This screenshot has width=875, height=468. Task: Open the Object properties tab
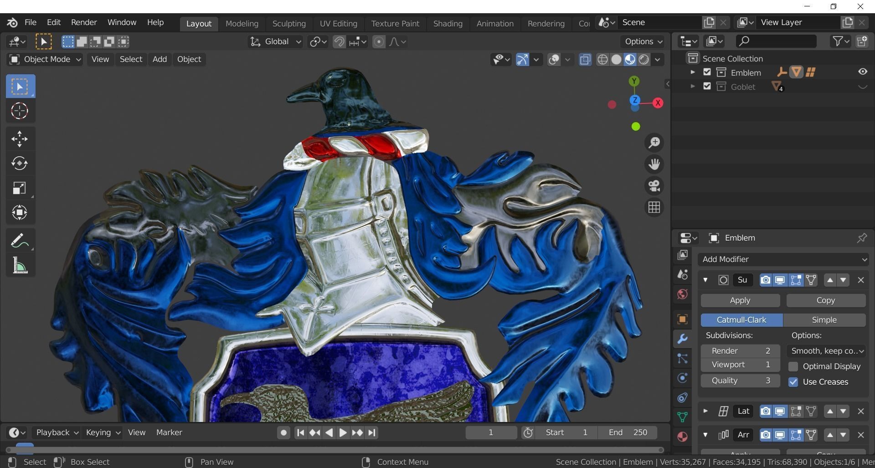(682, 319)
